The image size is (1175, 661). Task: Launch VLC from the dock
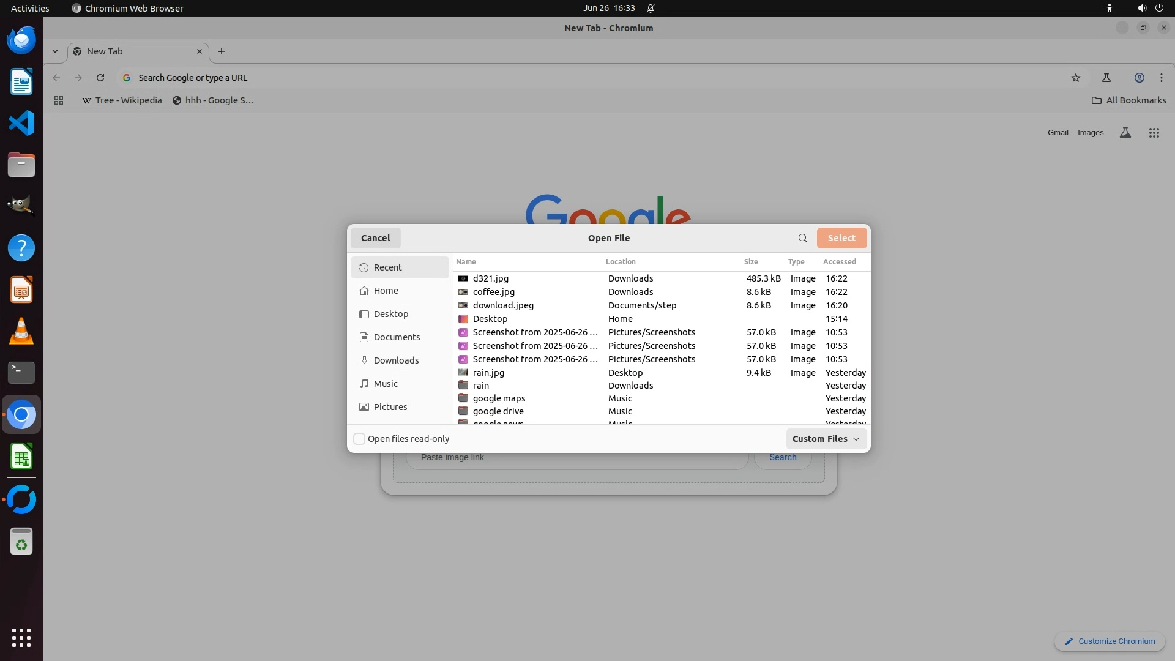pyautogui.click(x=21, y=331)
